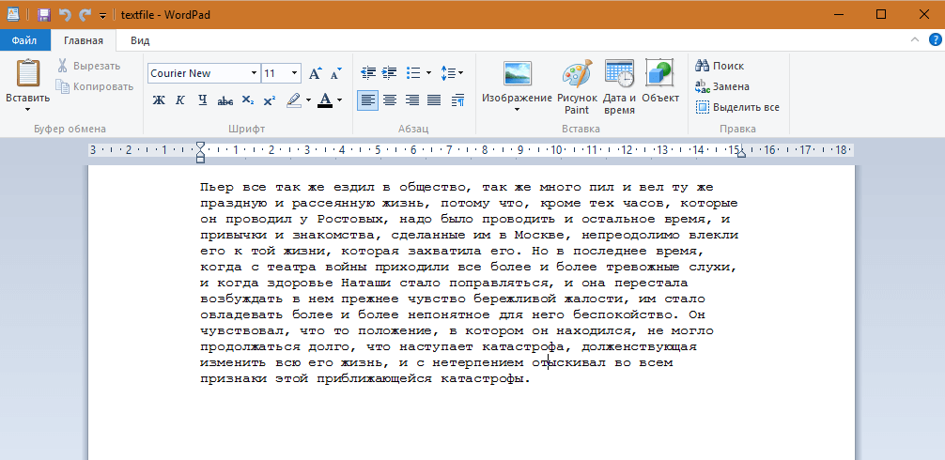Image resolution: width=945 pixels, height=460 pixels.
Task: Open the list style dropdown arrow
Action: click(428, 73)
